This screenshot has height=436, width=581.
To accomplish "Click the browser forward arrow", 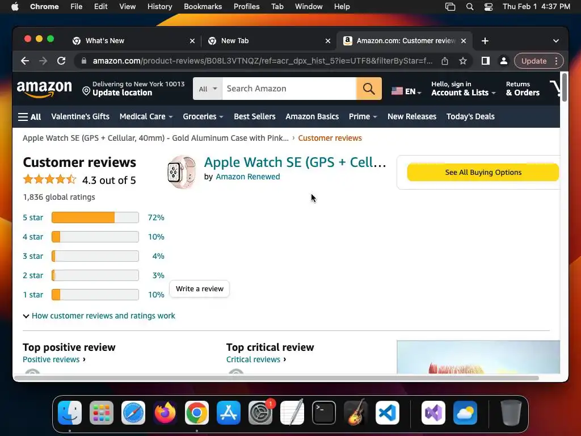I will (43, 61).
